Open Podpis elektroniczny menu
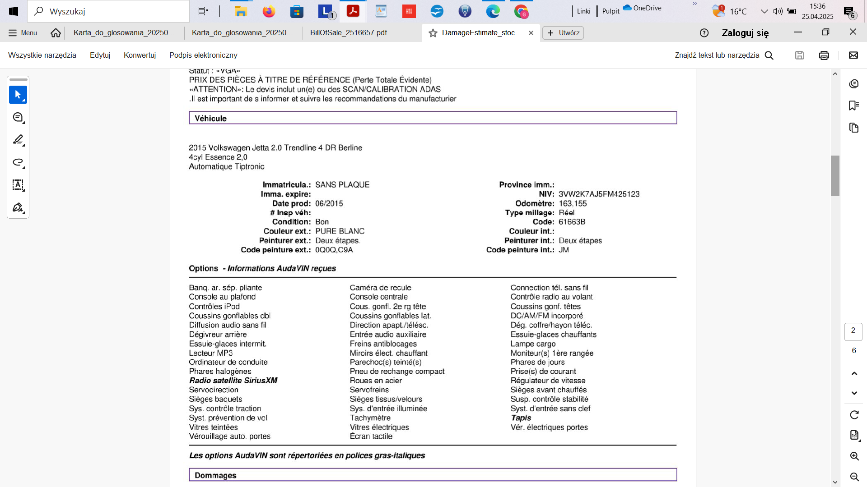 203,55
